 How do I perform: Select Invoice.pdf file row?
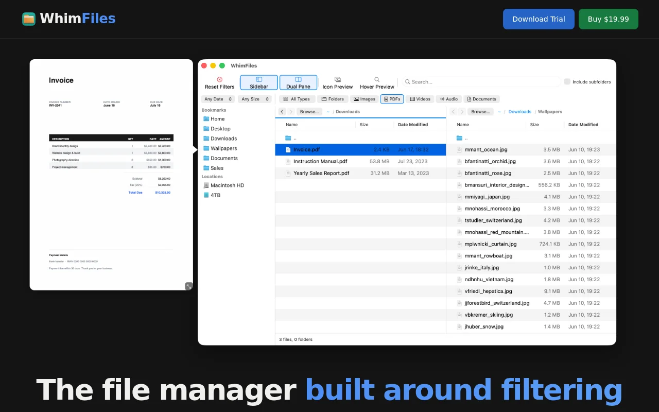tap(360, 150)
